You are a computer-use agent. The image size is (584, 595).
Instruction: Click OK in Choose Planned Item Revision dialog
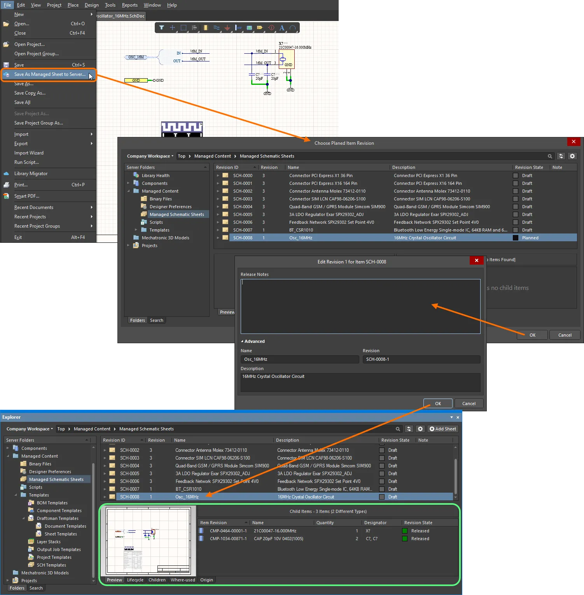[532, 335]
